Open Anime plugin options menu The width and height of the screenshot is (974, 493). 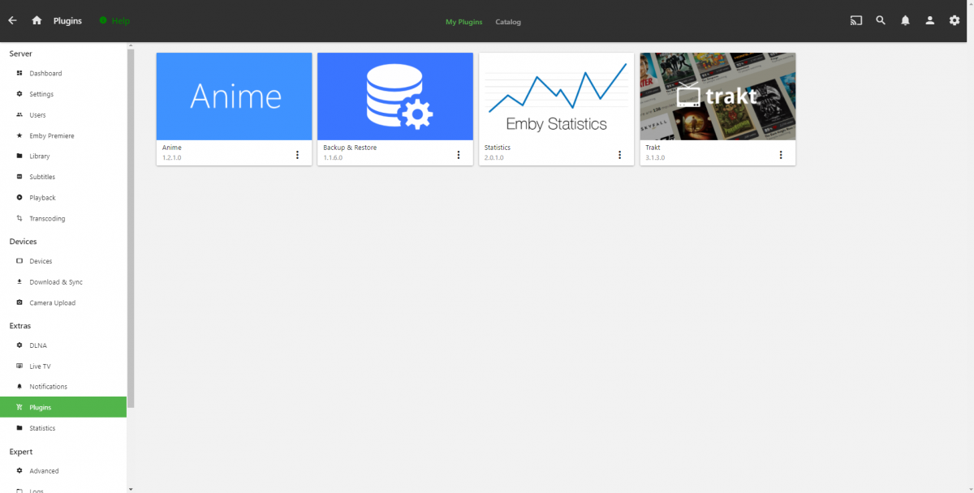[297, 155]
